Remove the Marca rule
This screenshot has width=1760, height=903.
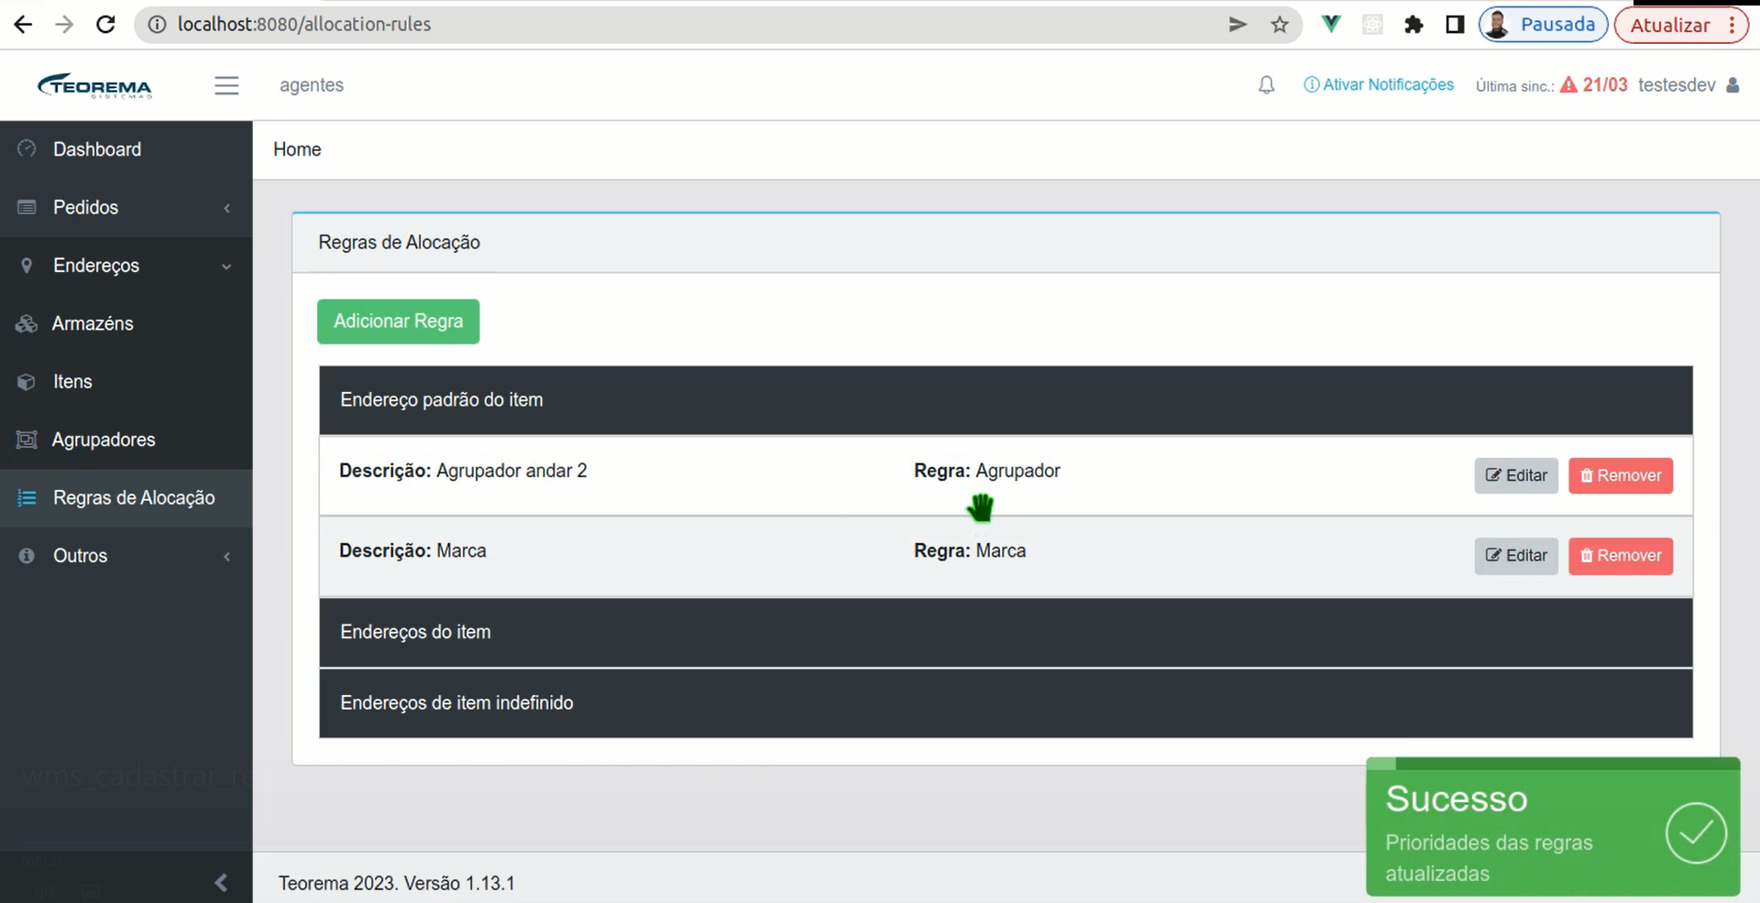[1621, 556]
